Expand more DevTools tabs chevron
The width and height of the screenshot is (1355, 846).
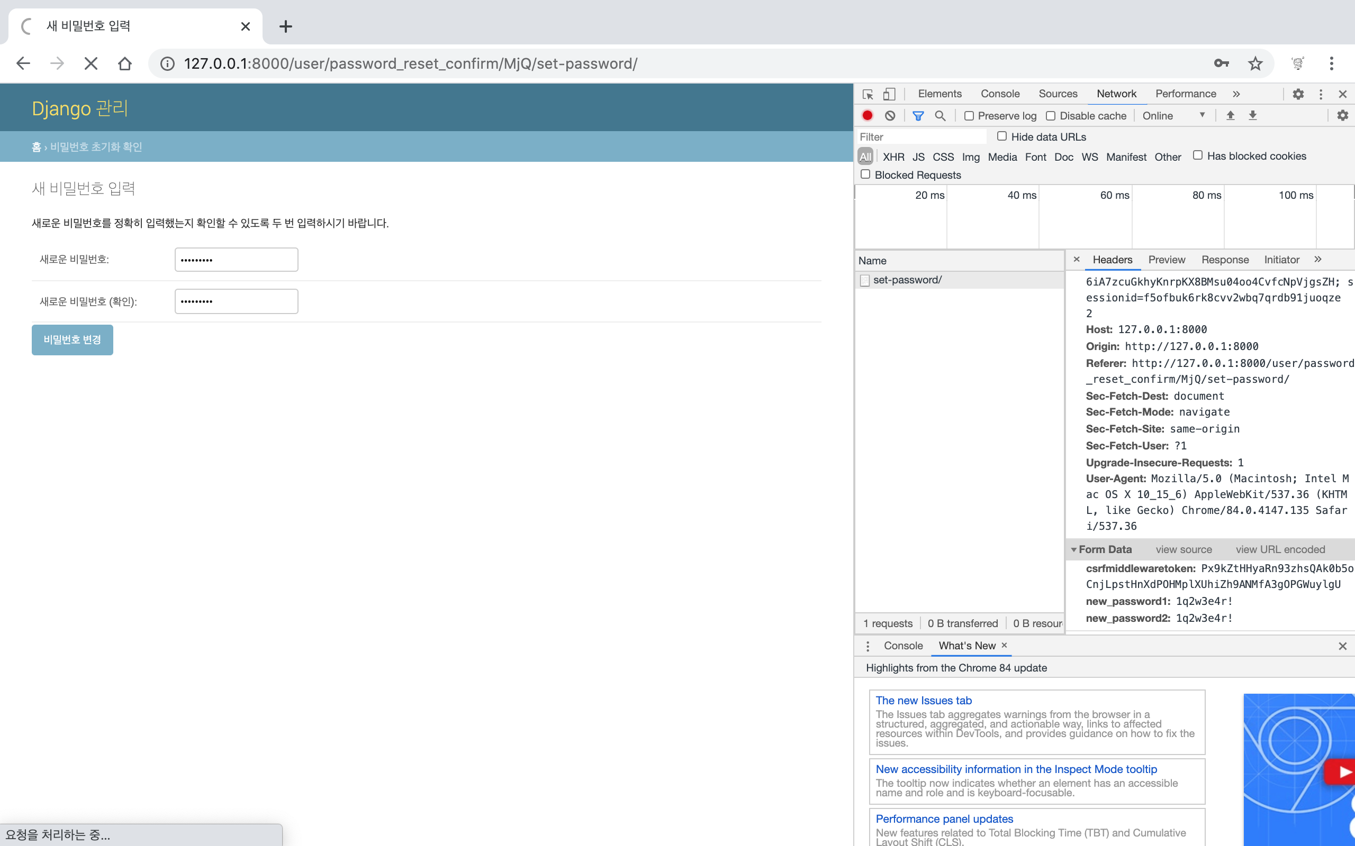(1236, 94)
